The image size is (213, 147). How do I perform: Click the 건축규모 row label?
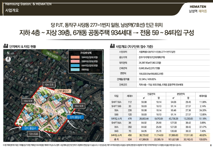[123, 85]
